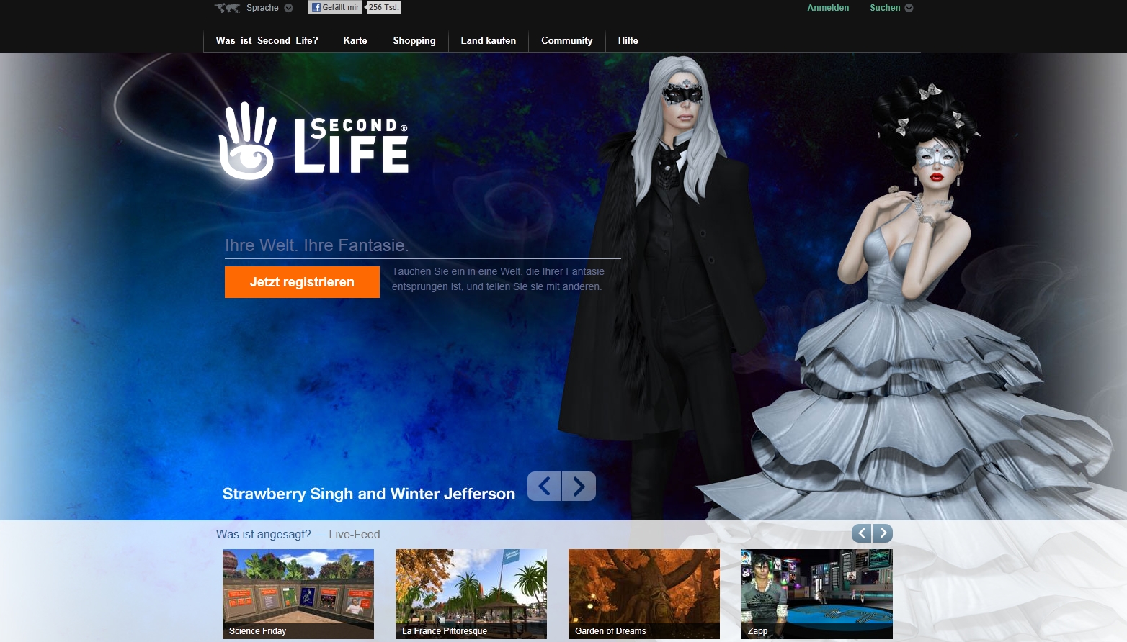The height and width of the screenshot is (642, 1127).
Task: Click the 256 Tsd. like counter
Action: 383,6
